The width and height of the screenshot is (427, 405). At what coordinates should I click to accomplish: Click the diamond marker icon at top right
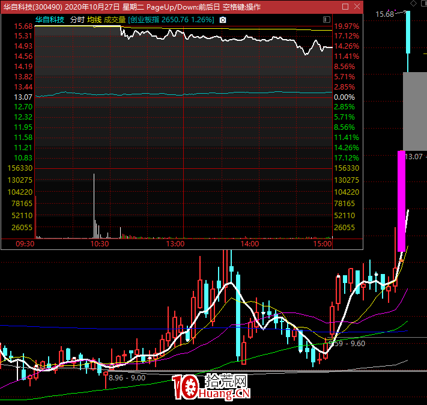click(413, 3)
